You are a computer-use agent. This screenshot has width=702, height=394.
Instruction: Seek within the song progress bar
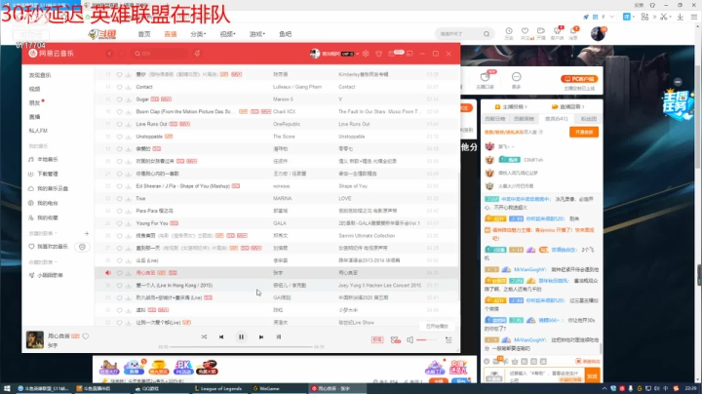241,347
